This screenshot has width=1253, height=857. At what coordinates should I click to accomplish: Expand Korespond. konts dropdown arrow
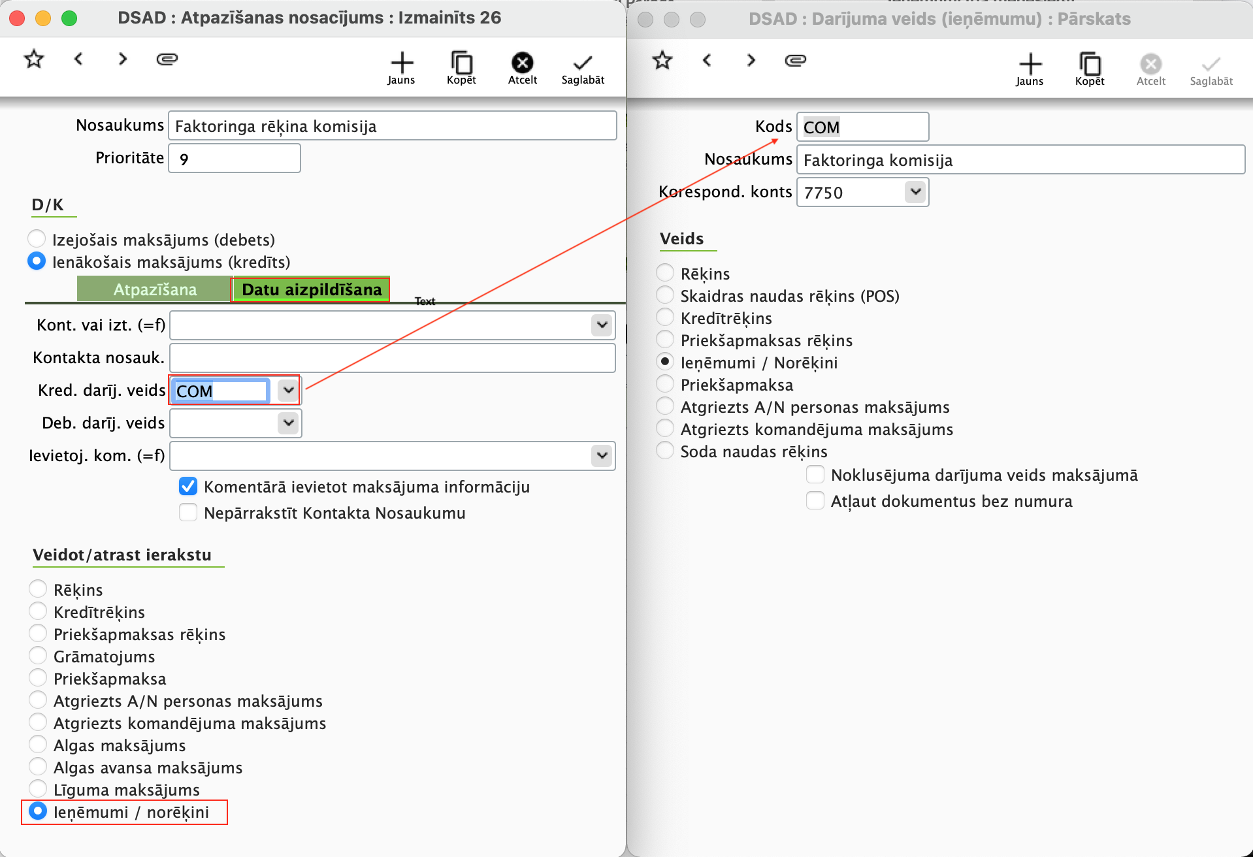tap(915, 192)
